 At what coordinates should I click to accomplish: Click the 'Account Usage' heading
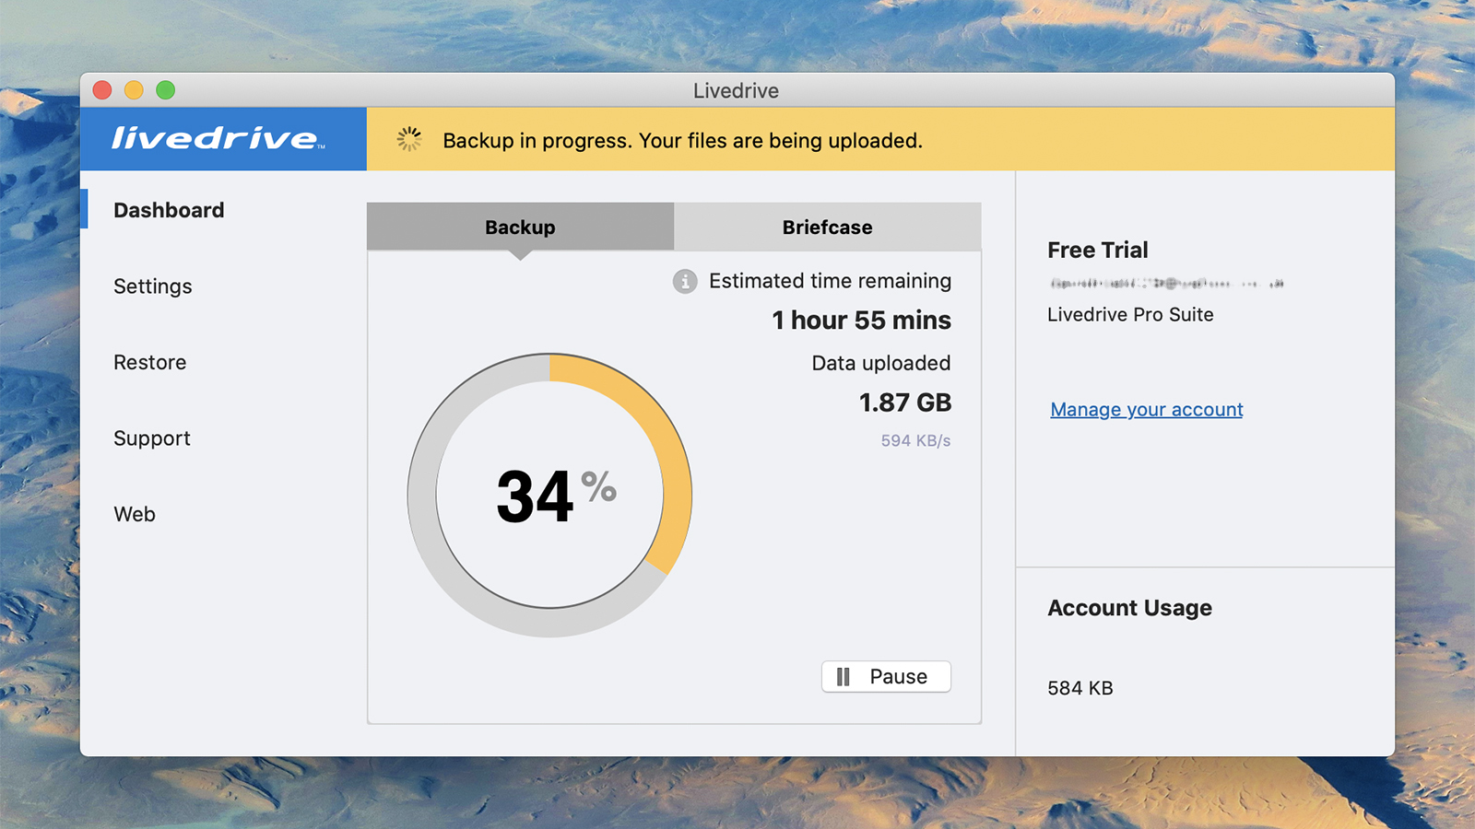pyautogui.click(x=1129, y=608)
